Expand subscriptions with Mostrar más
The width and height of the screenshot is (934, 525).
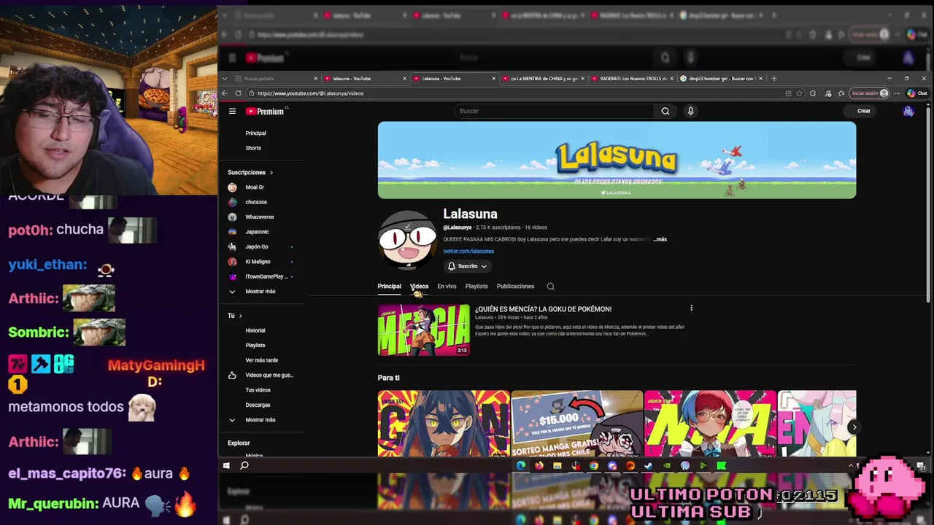(260, 292)
